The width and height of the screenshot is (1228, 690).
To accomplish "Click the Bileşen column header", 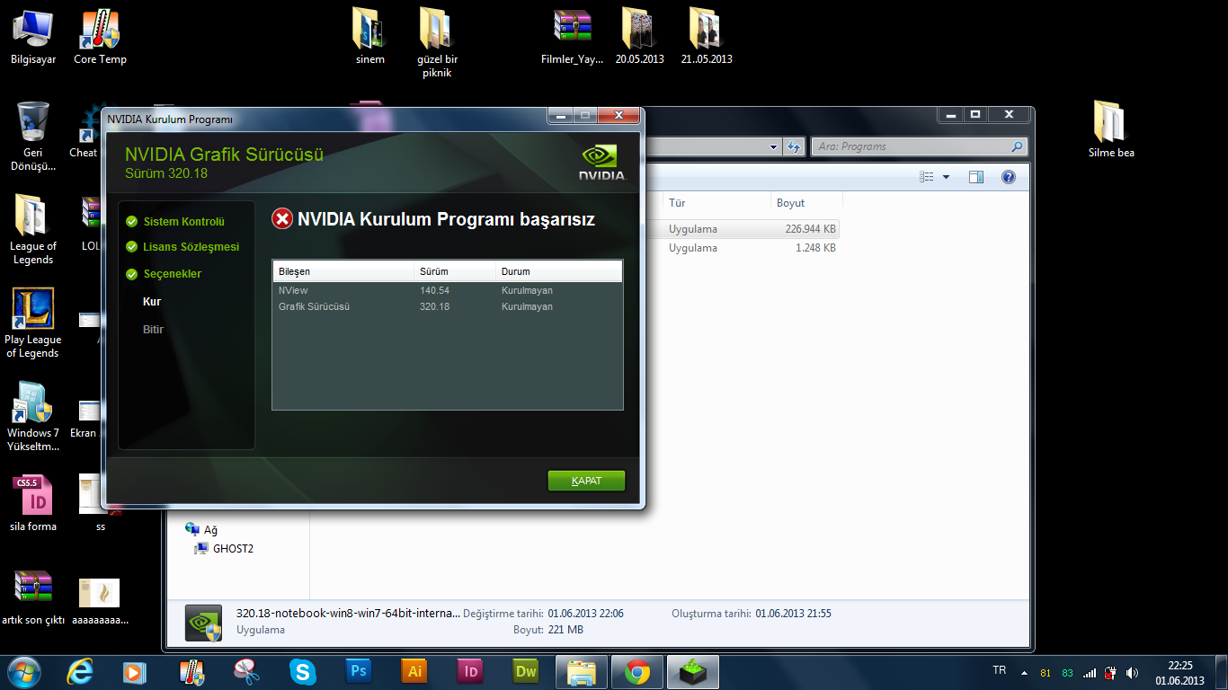I will click(343, 271).
